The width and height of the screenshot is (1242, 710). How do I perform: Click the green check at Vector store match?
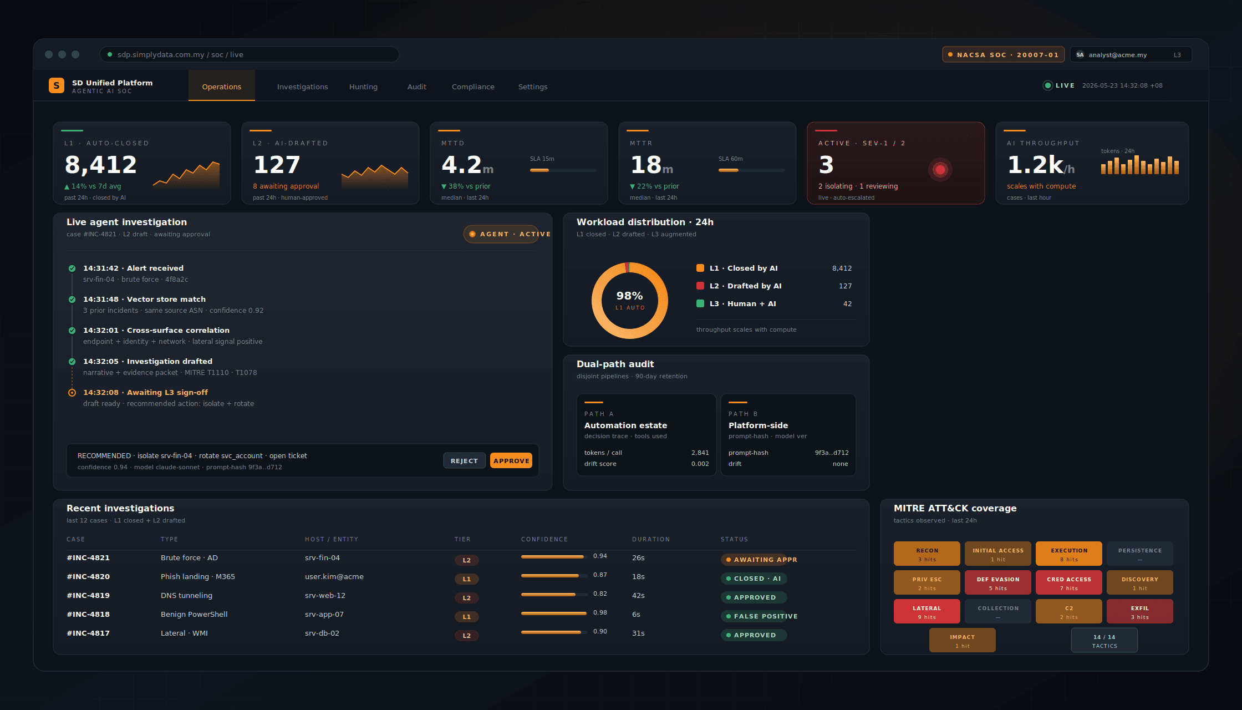click(72, 300)
